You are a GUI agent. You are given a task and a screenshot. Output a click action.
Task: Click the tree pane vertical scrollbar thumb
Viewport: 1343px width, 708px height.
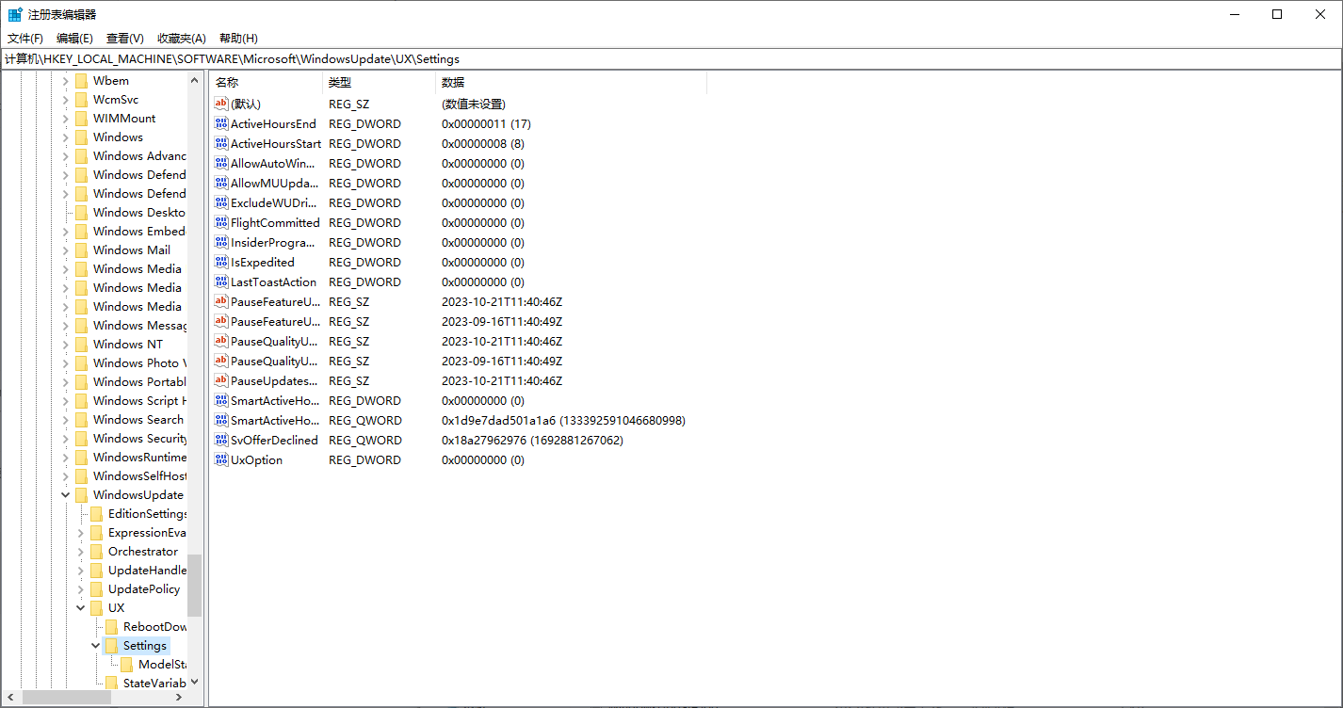coord(194,585)
